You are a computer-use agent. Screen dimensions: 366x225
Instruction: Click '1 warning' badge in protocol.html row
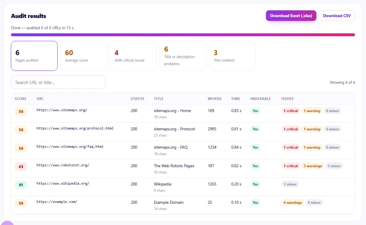[312, 129]
